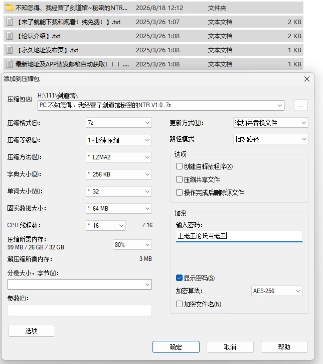Click the browse "..." button

pos(301,106)
